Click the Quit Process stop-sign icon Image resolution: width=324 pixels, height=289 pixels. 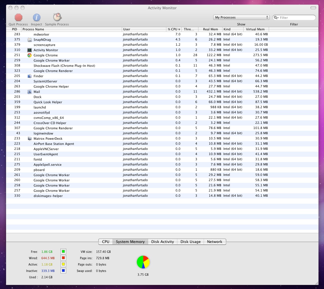pyautogui.click(x=19, y=17)
